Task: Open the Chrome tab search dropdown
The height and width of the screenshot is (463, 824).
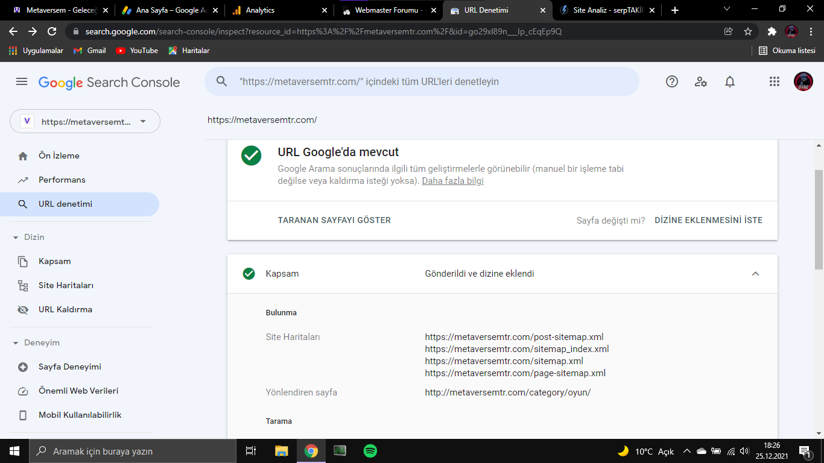Action: 726,10
